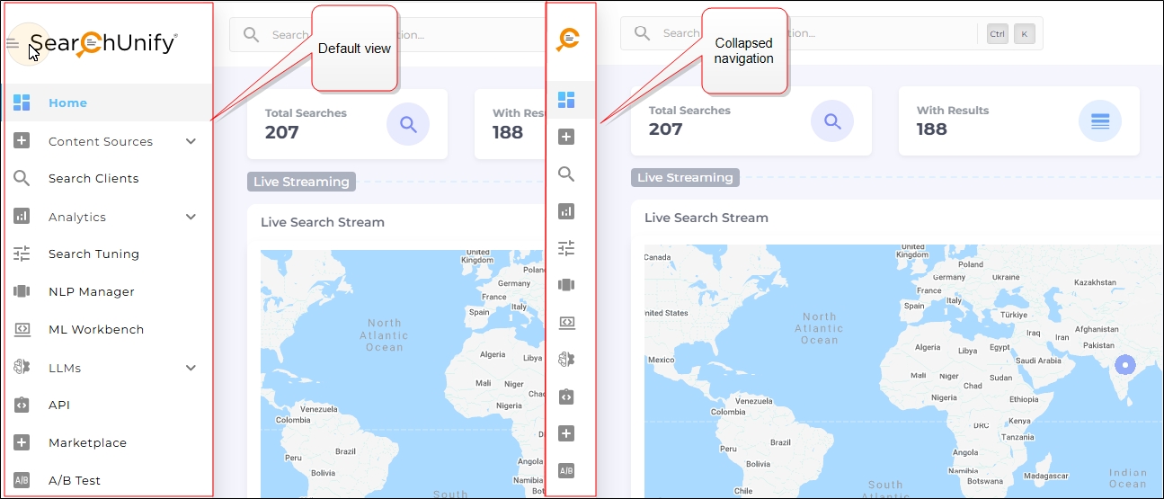This screenshot has height=499, width=1164.
Task: Click the Ctrl K shortcut search field
Action: (x=800, y=33)
